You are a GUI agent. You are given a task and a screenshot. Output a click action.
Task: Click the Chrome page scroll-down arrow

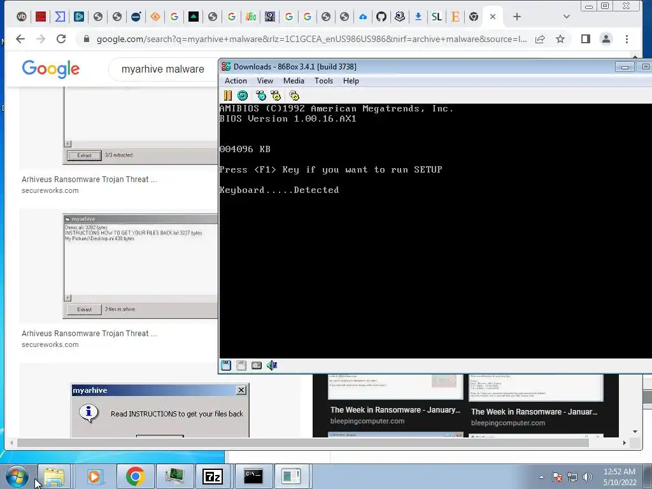click(635, 432)
